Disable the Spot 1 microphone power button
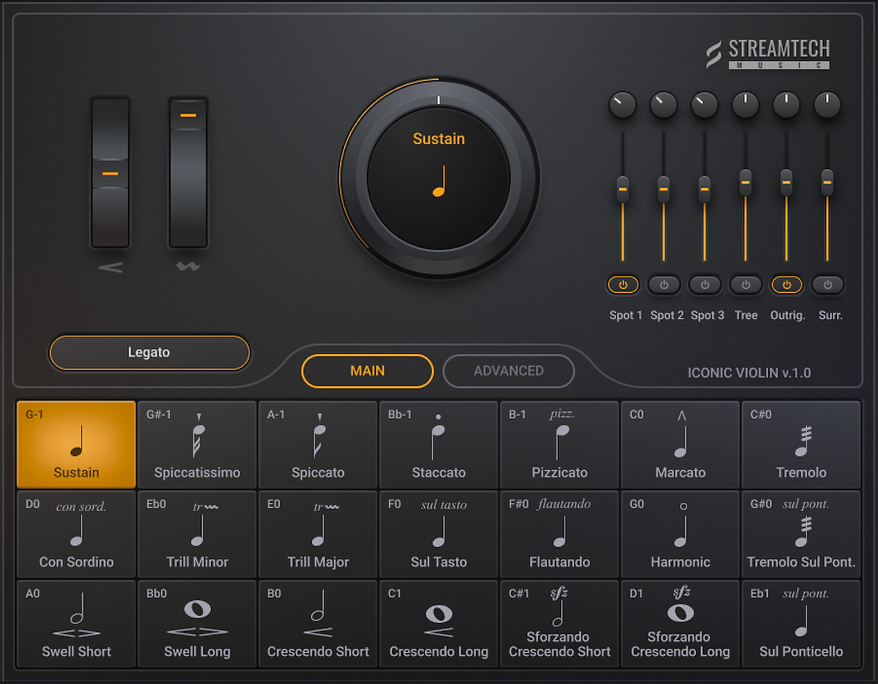 (623, 284)
